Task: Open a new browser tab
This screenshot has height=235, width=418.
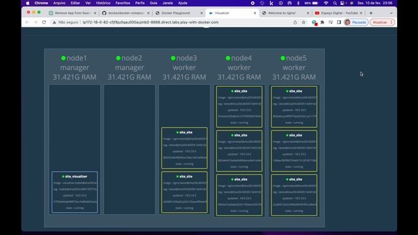Action: pyautogui.click(x=371, y=13)
